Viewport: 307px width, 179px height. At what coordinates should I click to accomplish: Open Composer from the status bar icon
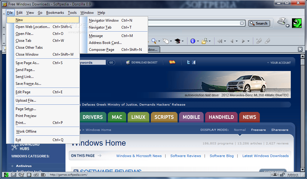(21, 175)
